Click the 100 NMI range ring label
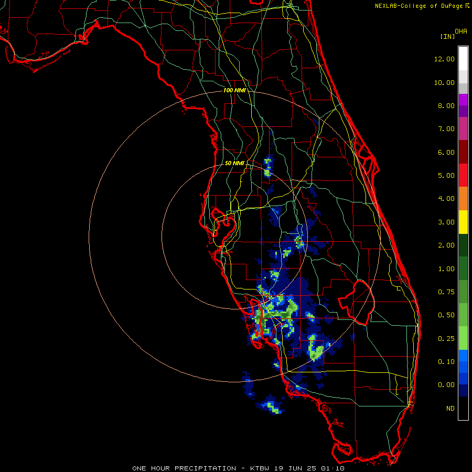The height and width of the screenshot is (472, 472). click(x=234, y=90)
